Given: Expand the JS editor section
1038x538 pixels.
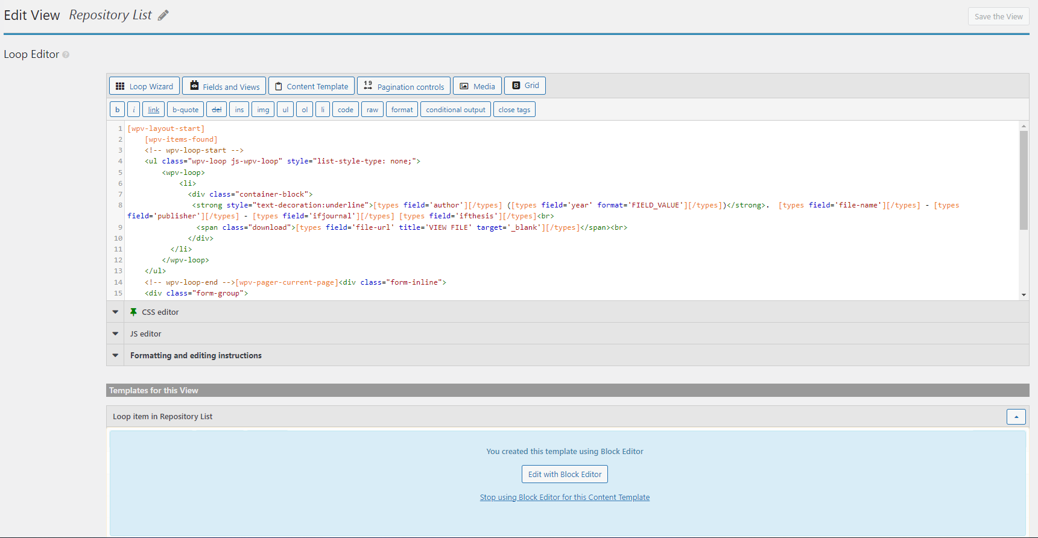Looking at the screenshot, I should click(x=115, y=334).
